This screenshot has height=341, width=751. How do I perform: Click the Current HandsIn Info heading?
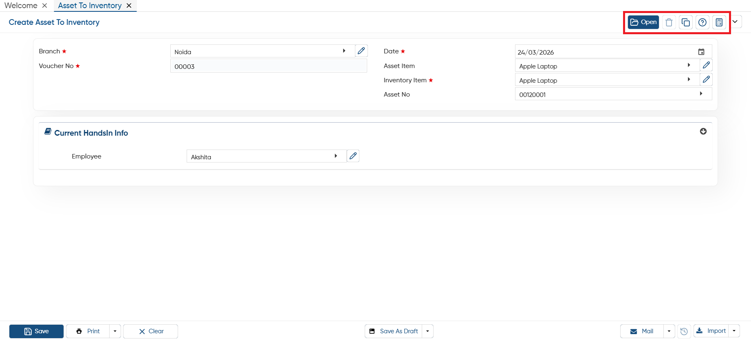coord(91,133)
